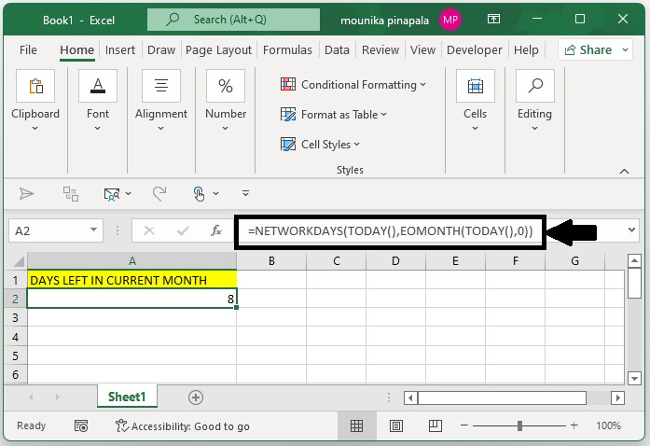650x446 pixels.
Task: Click the Macro recording status bar icon
Action: [81, 425]
